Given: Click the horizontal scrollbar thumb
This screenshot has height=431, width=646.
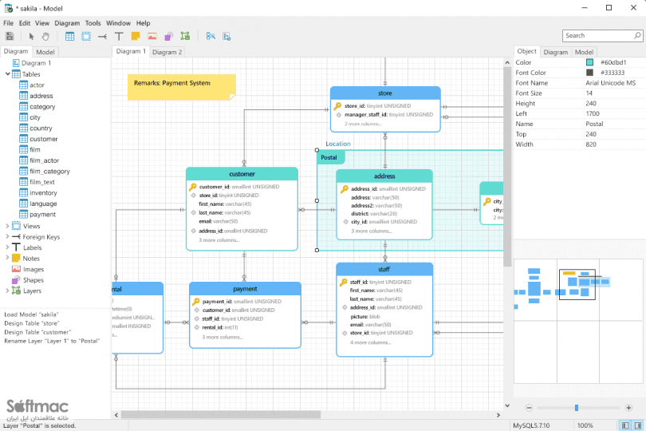Looking at the screenshot, I should click(x=220, y=415).
